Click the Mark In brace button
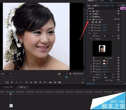The width and height of the screenshot is (126, 110). (16, 82)
